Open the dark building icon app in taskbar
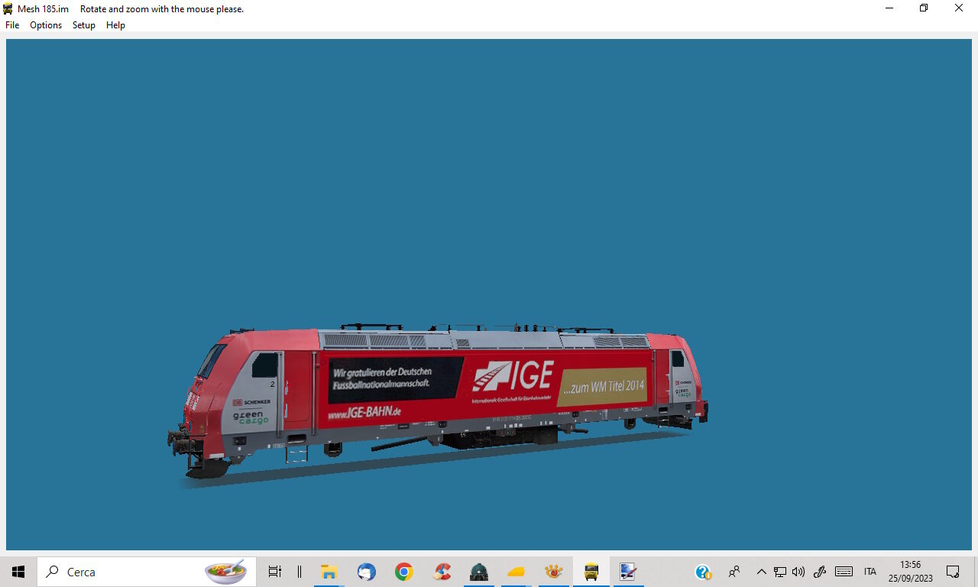The height and width of the screenshot is (587, 978). pyautogui.click(x=479, y=572)
